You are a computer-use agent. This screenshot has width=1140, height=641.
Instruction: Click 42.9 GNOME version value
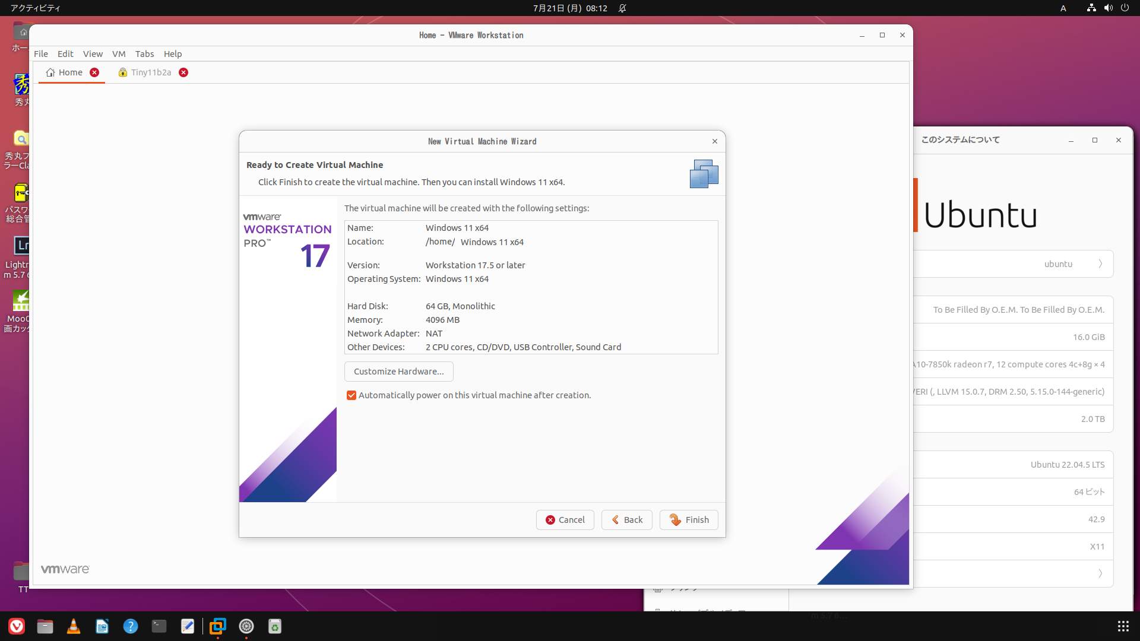(1096, 519)
